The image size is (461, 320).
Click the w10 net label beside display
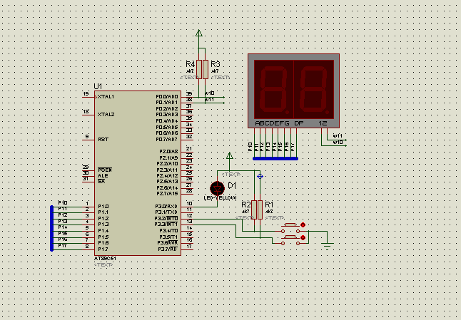pos(338,142)
